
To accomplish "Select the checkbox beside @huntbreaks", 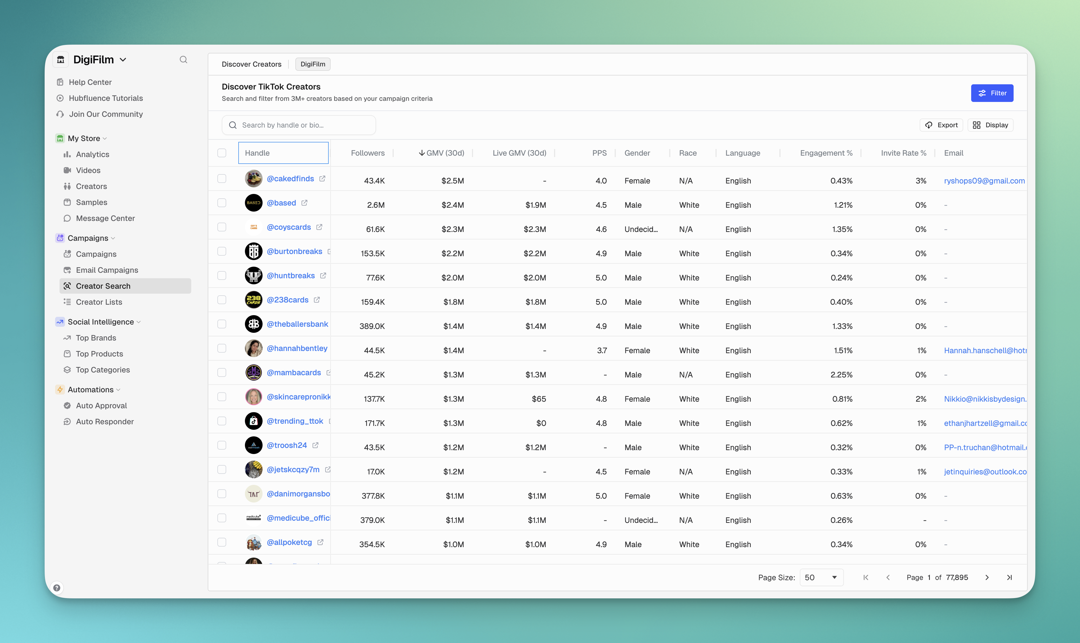I will (222, 275).
